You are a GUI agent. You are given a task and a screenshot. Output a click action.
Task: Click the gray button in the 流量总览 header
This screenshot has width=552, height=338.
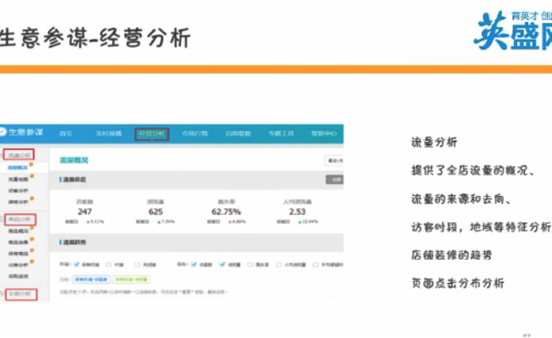tap(334, 179)
